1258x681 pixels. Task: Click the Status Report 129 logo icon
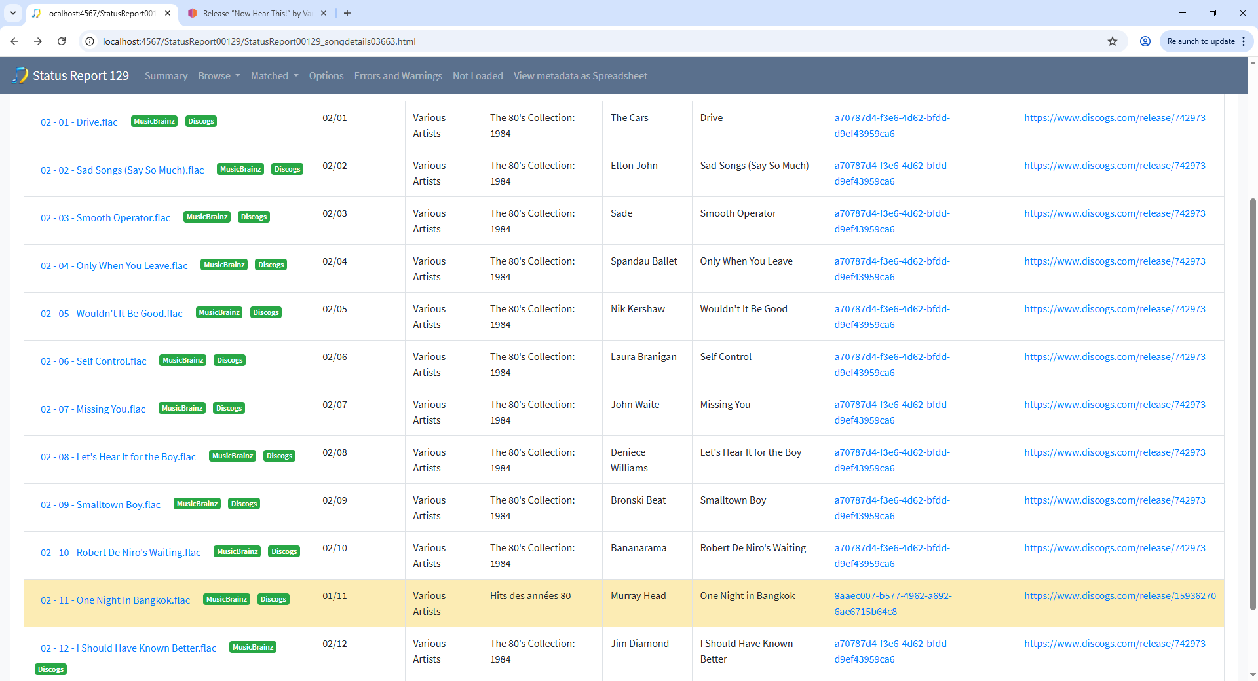click(20, 75)
